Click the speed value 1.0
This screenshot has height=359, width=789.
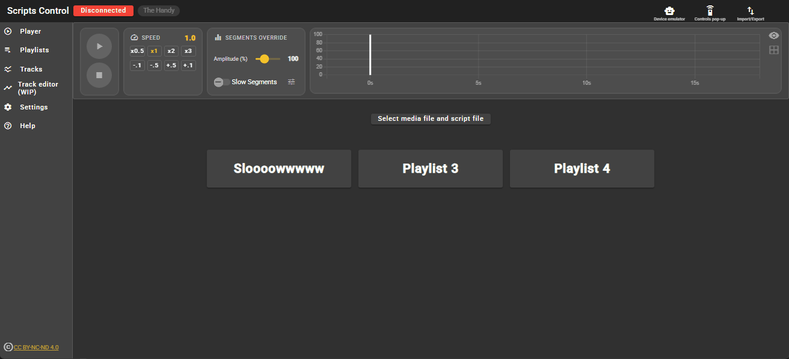tap(190, 38)
